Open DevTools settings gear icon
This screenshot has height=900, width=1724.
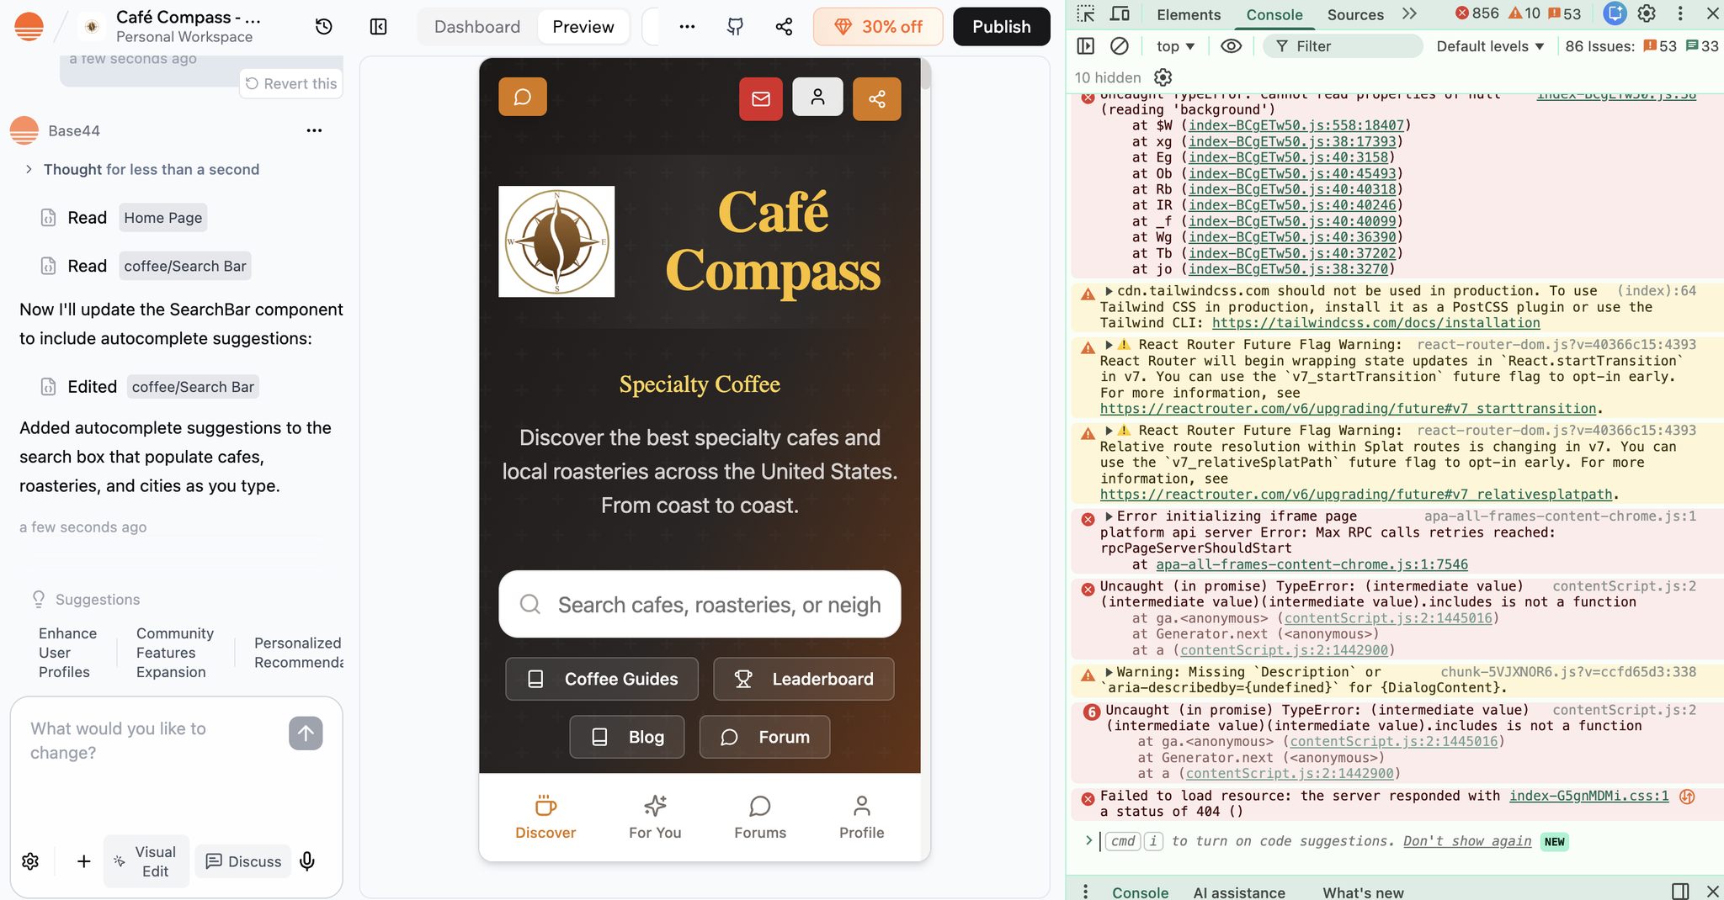(1647, 13)
